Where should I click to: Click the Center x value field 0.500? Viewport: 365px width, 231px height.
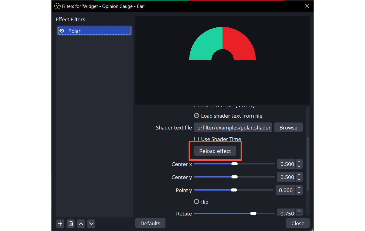(286, 164)
